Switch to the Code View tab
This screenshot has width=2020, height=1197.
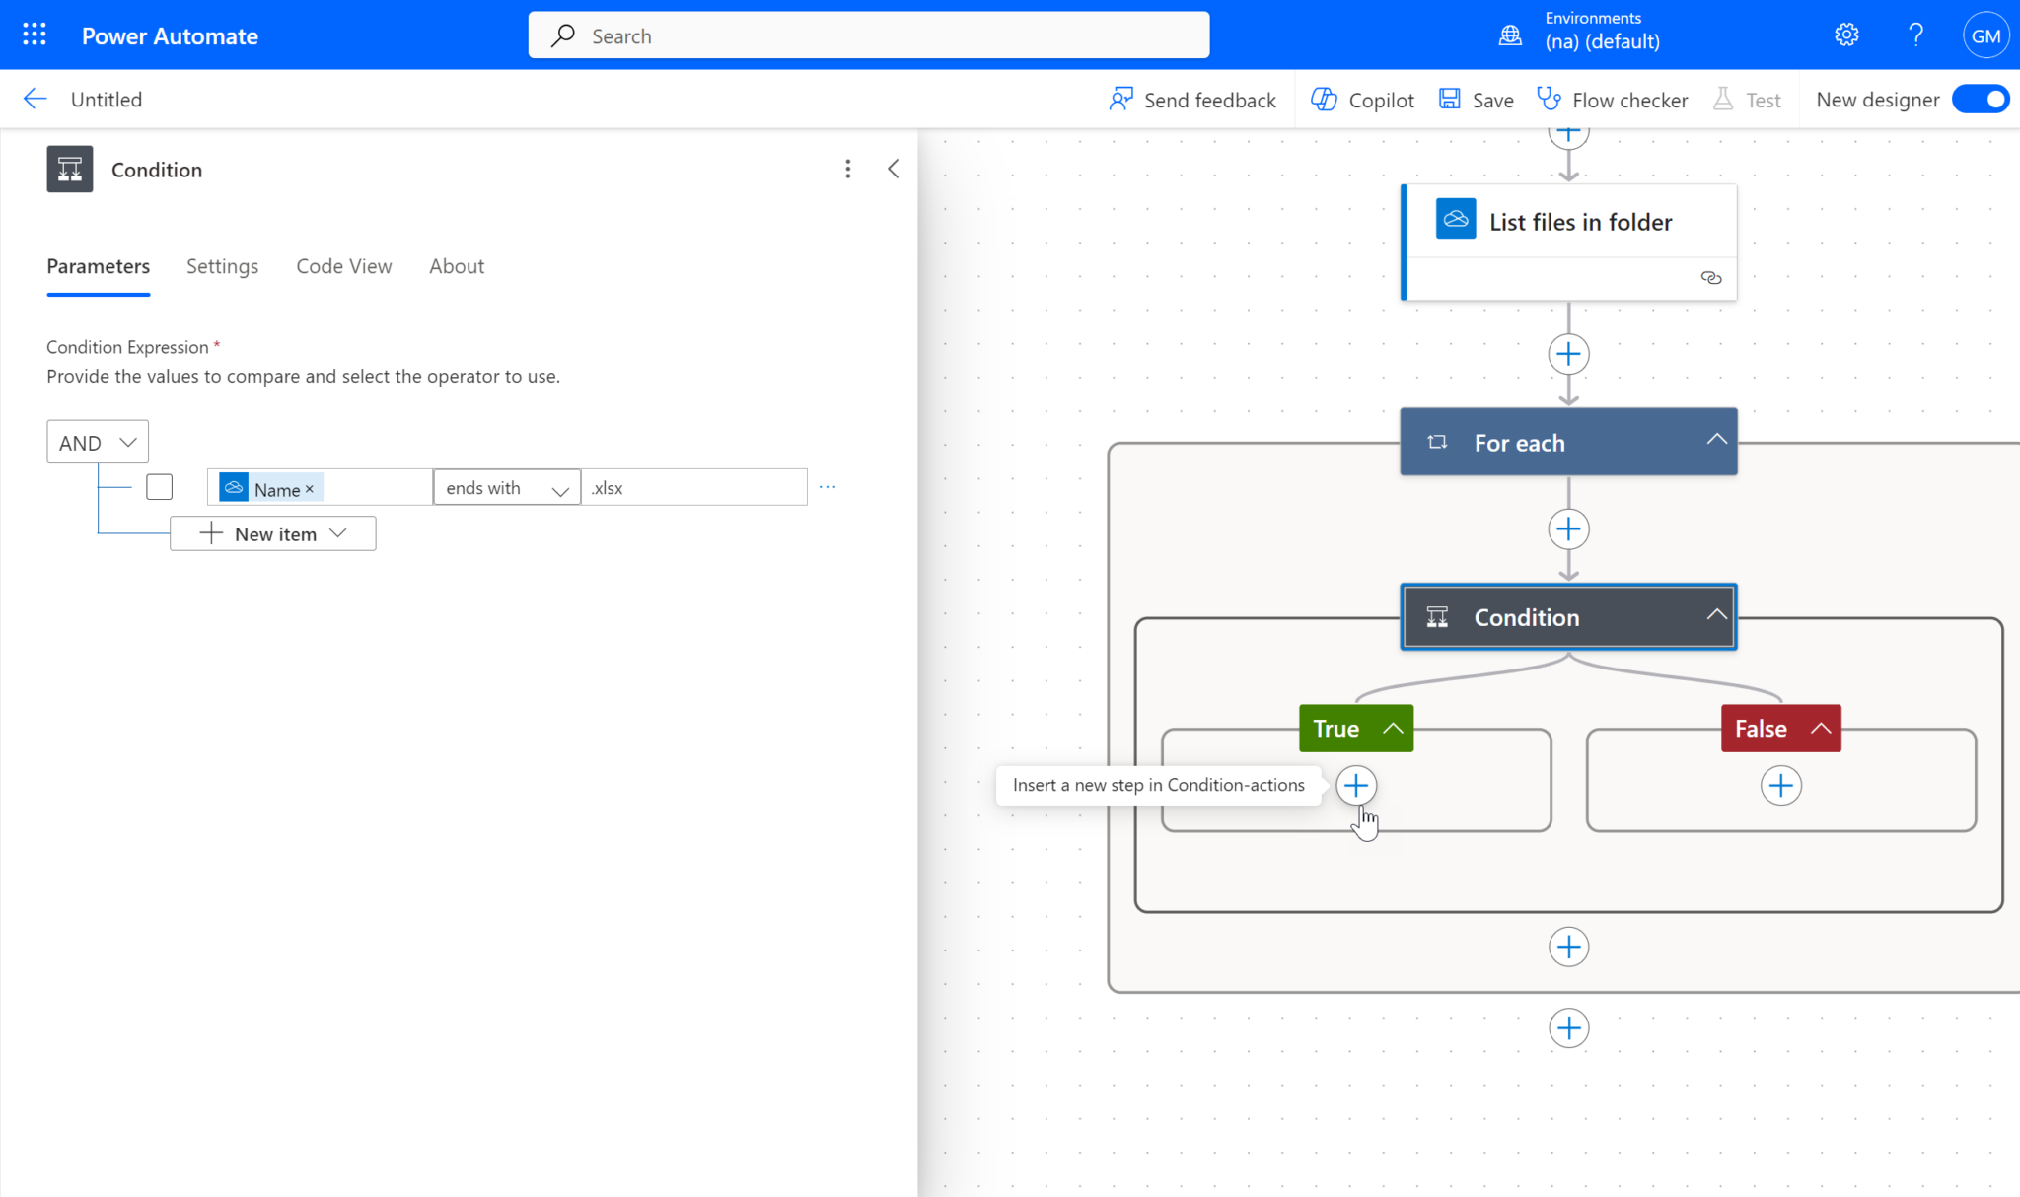(343, 266)
